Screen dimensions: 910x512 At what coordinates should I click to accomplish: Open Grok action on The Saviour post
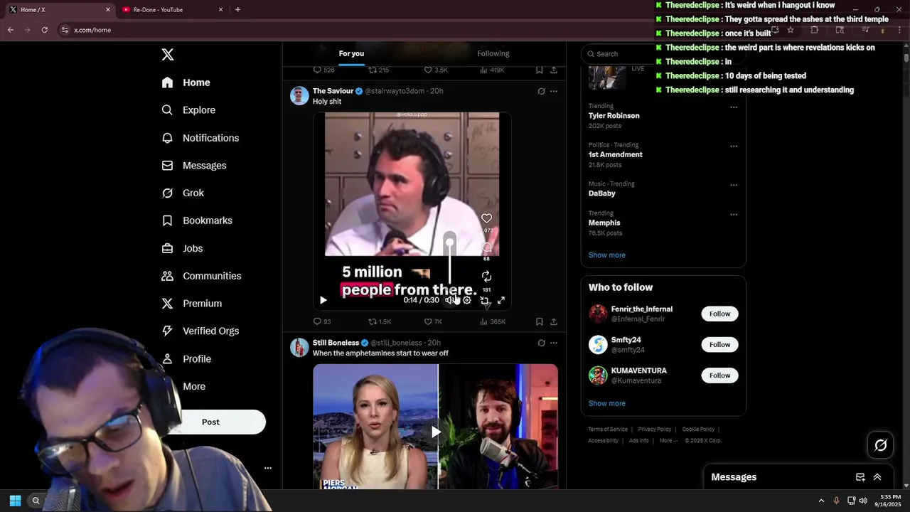click(x=541, y=91)
